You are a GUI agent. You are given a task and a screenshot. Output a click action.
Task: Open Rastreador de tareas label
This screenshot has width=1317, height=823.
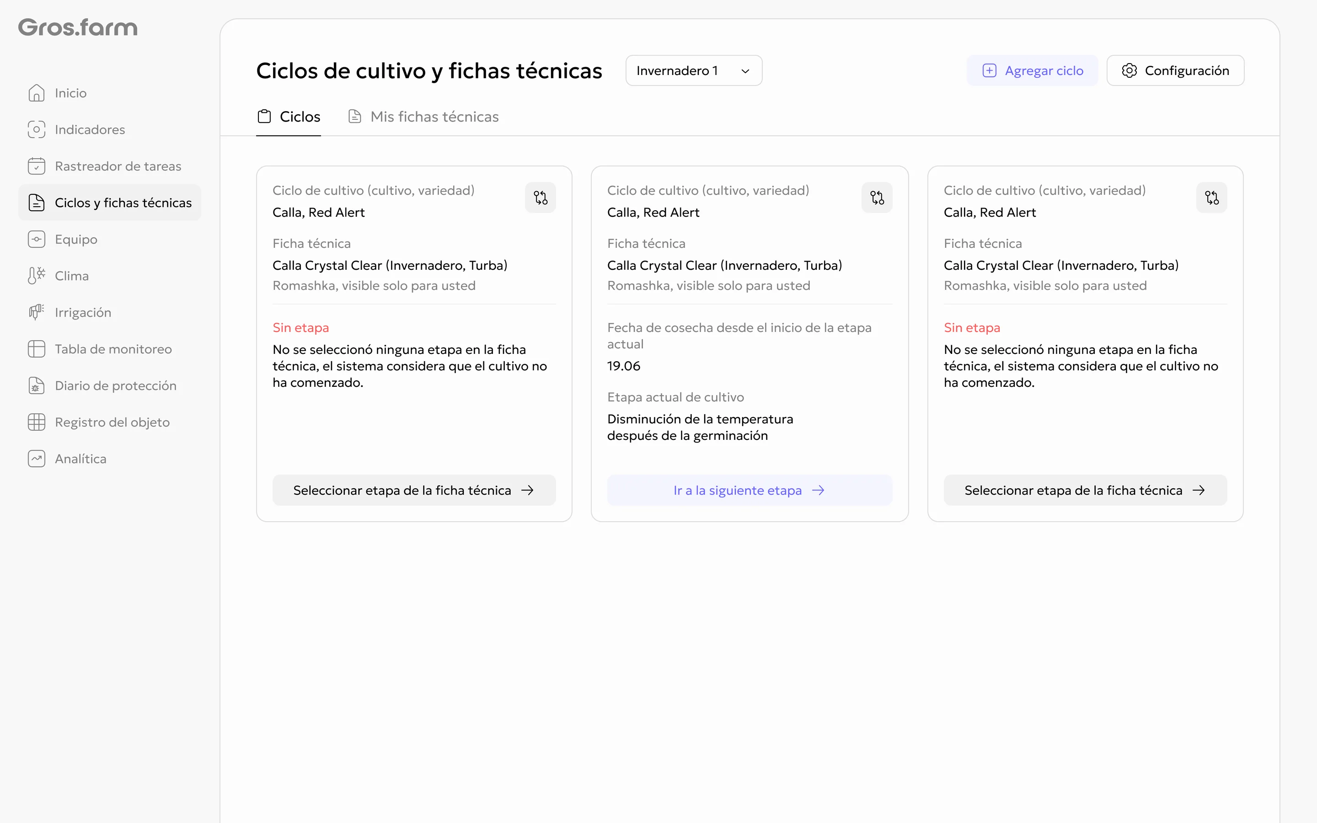(x=118, y=166)
